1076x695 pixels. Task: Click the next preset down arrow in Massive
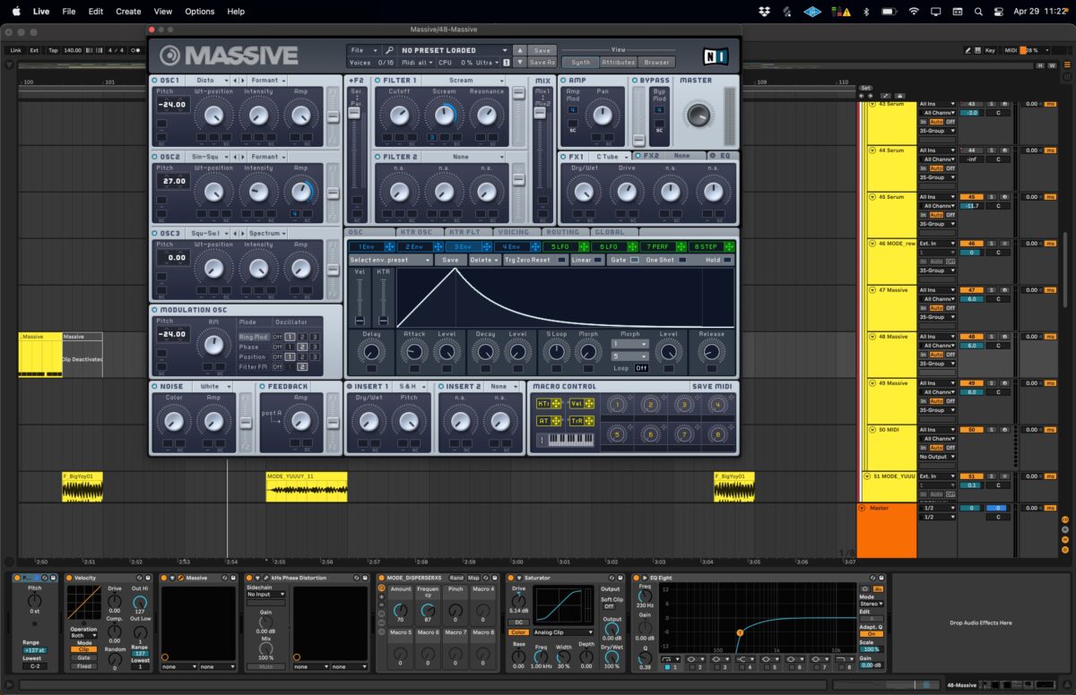(520, 63)
